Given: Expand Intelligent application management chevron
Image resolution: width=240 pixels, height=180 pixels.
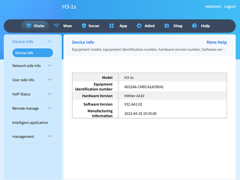Looking at the screenshot, I should pos(49,136).
